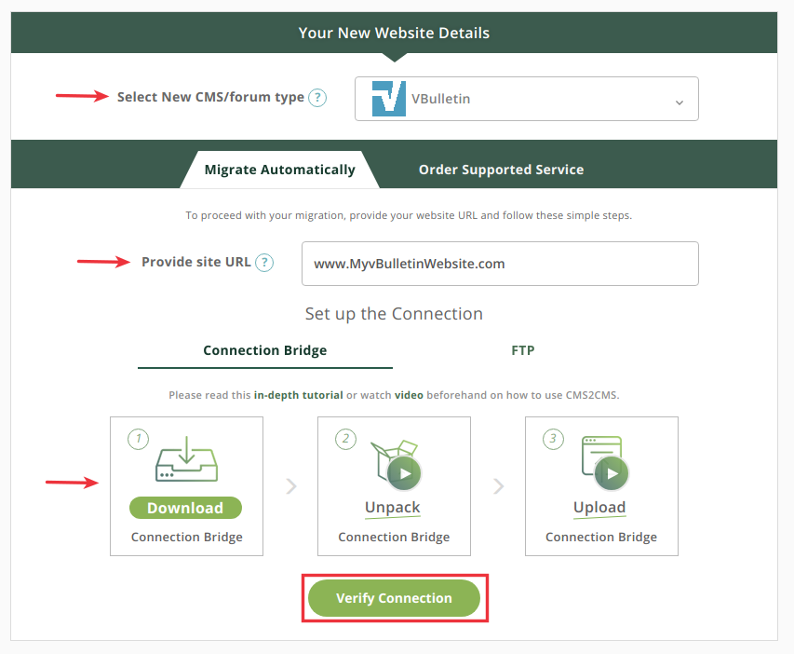794x654 pixels.
Task: Click help icon beside Select New CMS/forum type
Action: click(317, 97)
